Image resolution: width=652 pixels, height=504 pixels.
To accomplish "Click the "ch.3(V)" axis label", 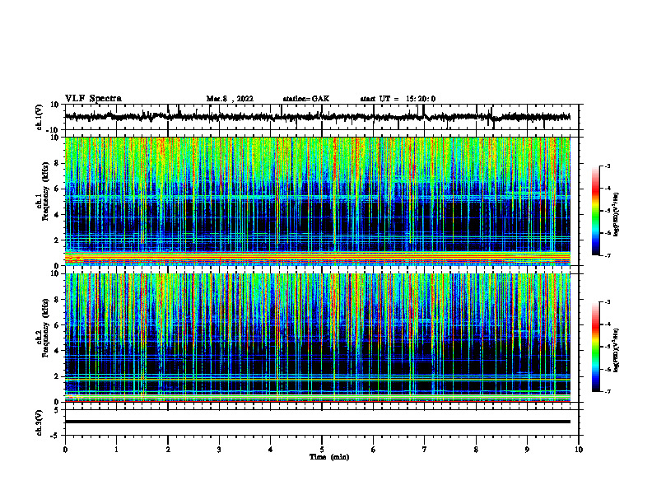I will pyautogui.click(x=40, y=423).
